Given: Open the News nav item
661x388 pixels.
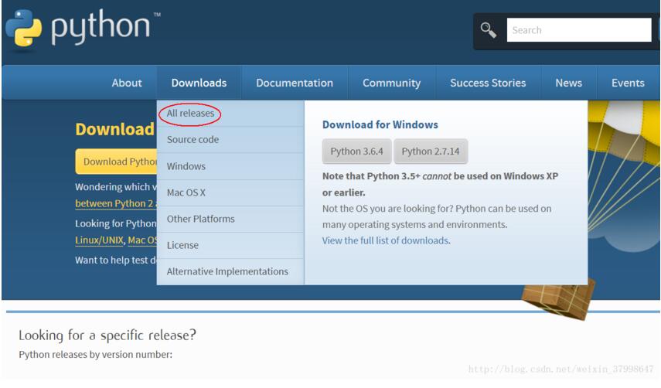Looking at the screenshot, I should pyautogui.click(x=569, y=83).
